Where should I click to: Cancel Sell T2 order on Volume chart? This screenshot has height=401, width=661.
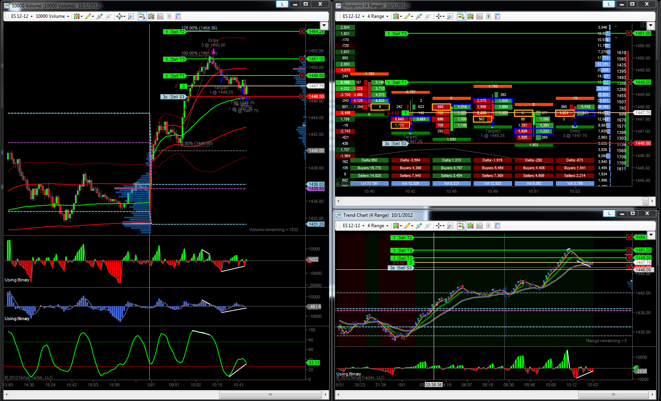coord(302,31)
